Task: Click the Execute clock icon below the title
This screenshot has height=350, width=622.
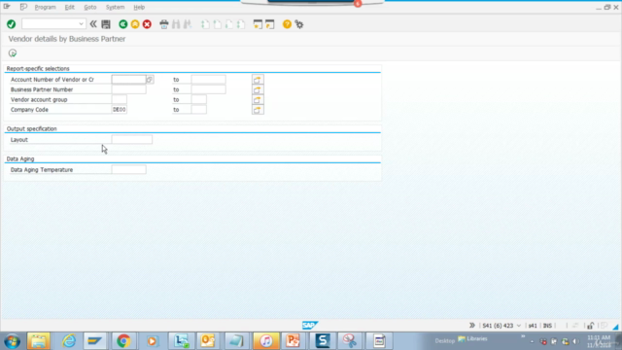Action: click(13, 52)
